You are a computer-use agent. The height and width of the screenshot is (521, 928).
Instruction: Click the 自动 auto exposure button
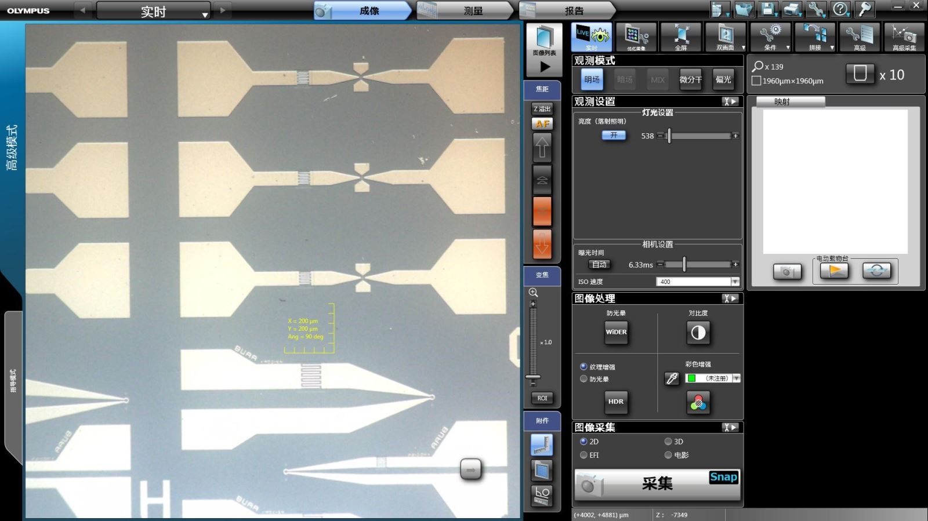(x=599, y=264)
